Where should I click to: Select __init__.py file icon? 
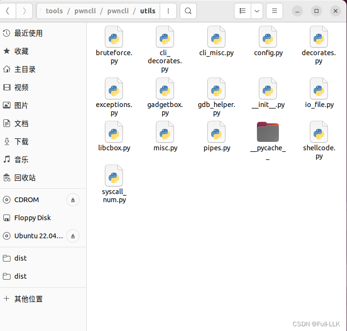268,88
